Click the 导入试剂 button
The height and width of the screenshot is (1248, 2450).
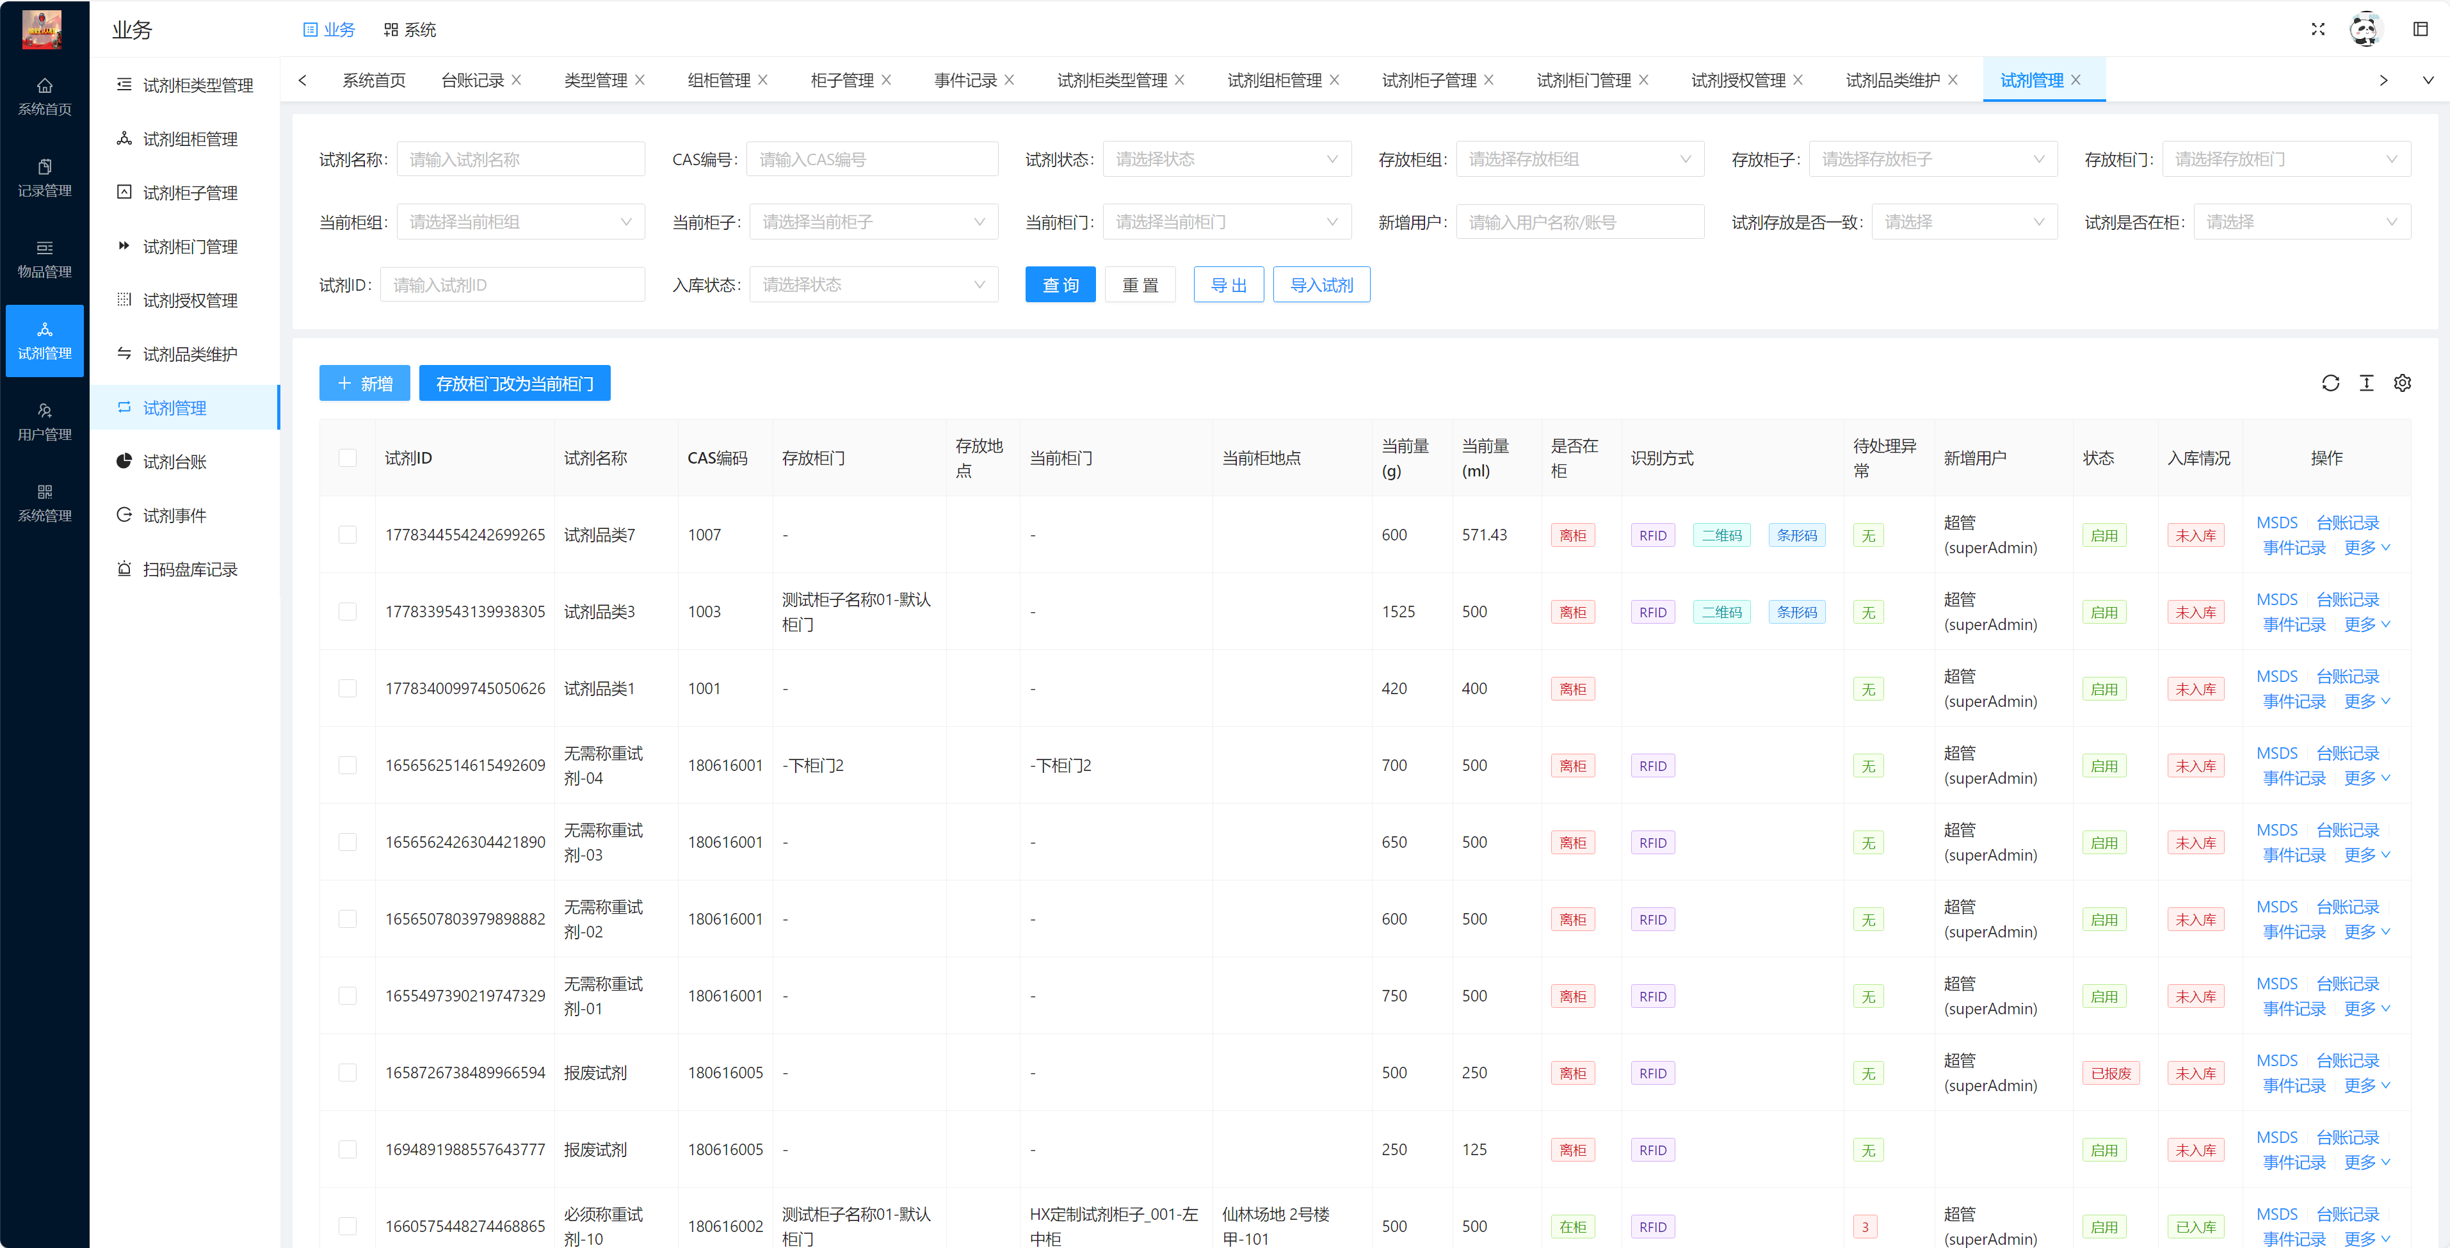pos(1322,284)
